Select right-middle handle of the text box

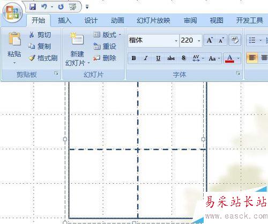[203, 139]
